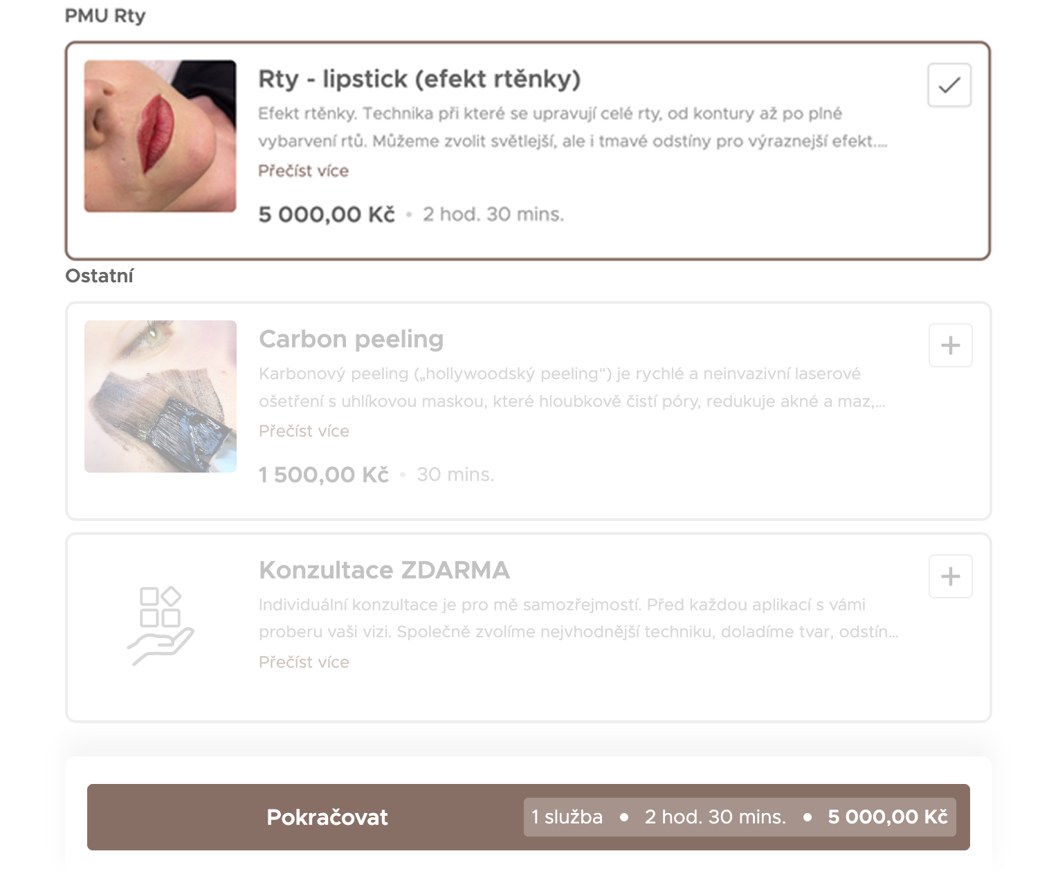Click the consultation placeholder hand icon

pyautogui.click(x=160, y=626)
